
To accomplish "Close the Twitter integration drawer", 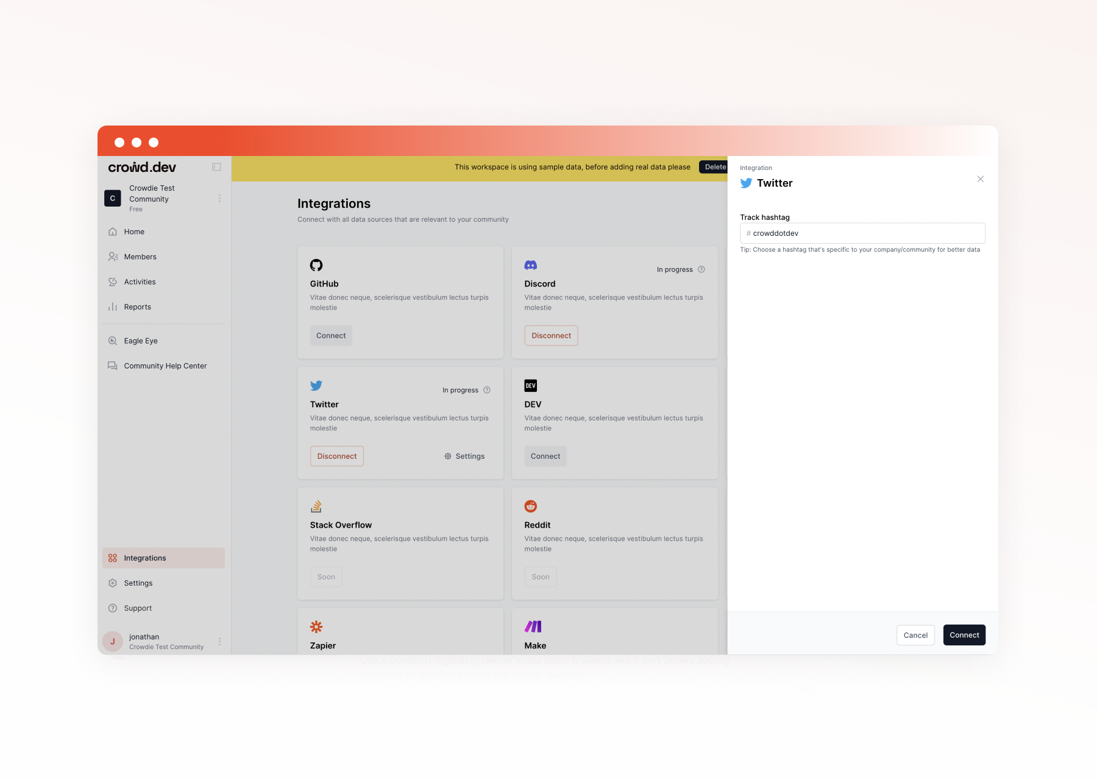I will (x=981, y=179).
